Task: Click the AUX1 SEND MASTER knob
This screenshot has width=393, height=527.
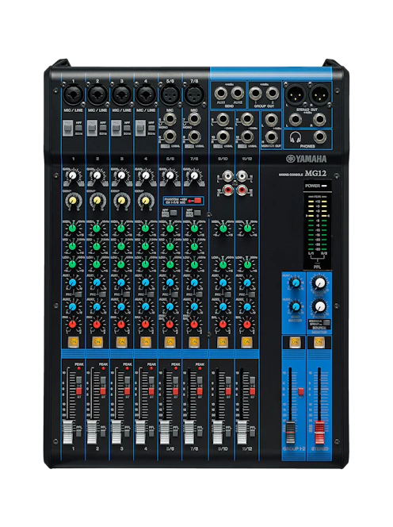Action: pos(296,283)
